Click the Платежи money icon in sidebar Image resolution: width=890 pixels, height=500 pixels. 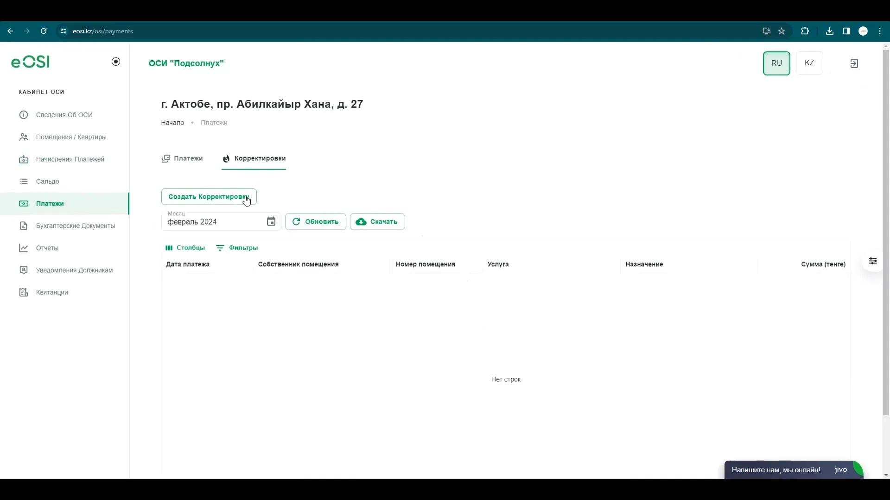point(24,204)
